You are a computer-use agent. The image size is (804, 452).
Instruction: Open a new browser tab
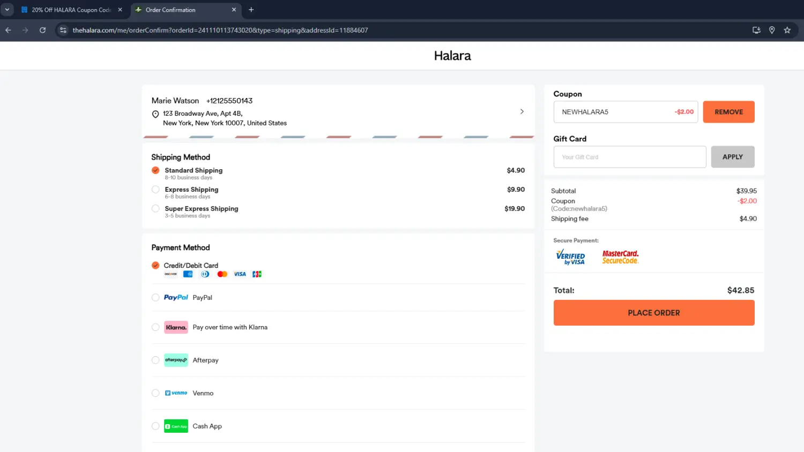tap(251, 10)
